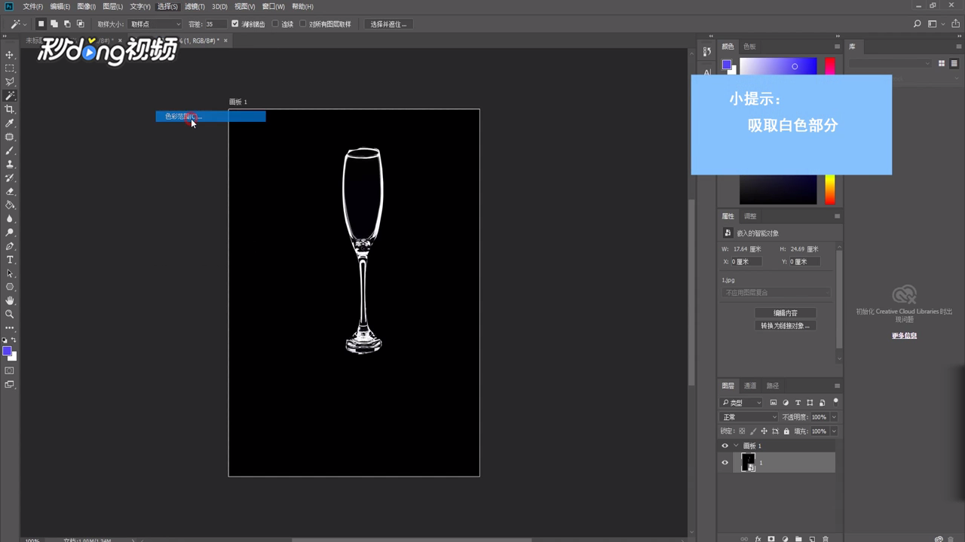Image resolution: width=965 pixels, height=542 pixels.
Task: Toggle layer filtering switch
Action: click(835, 401)
